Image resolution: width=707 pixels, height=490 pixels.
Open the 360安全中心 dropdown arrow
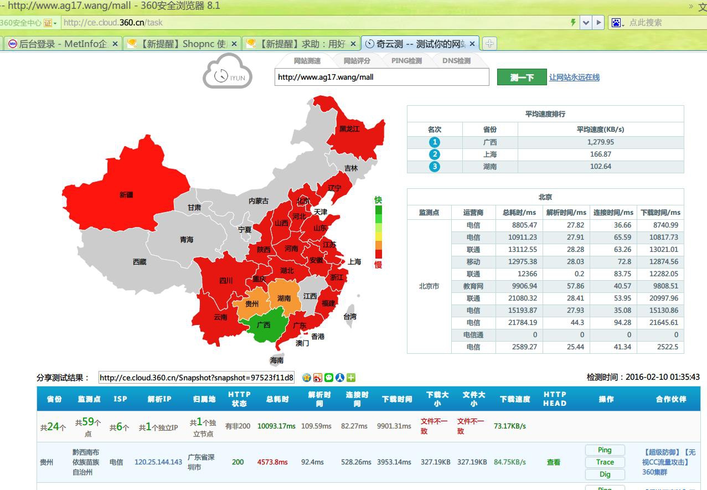(x=55, y=23)
